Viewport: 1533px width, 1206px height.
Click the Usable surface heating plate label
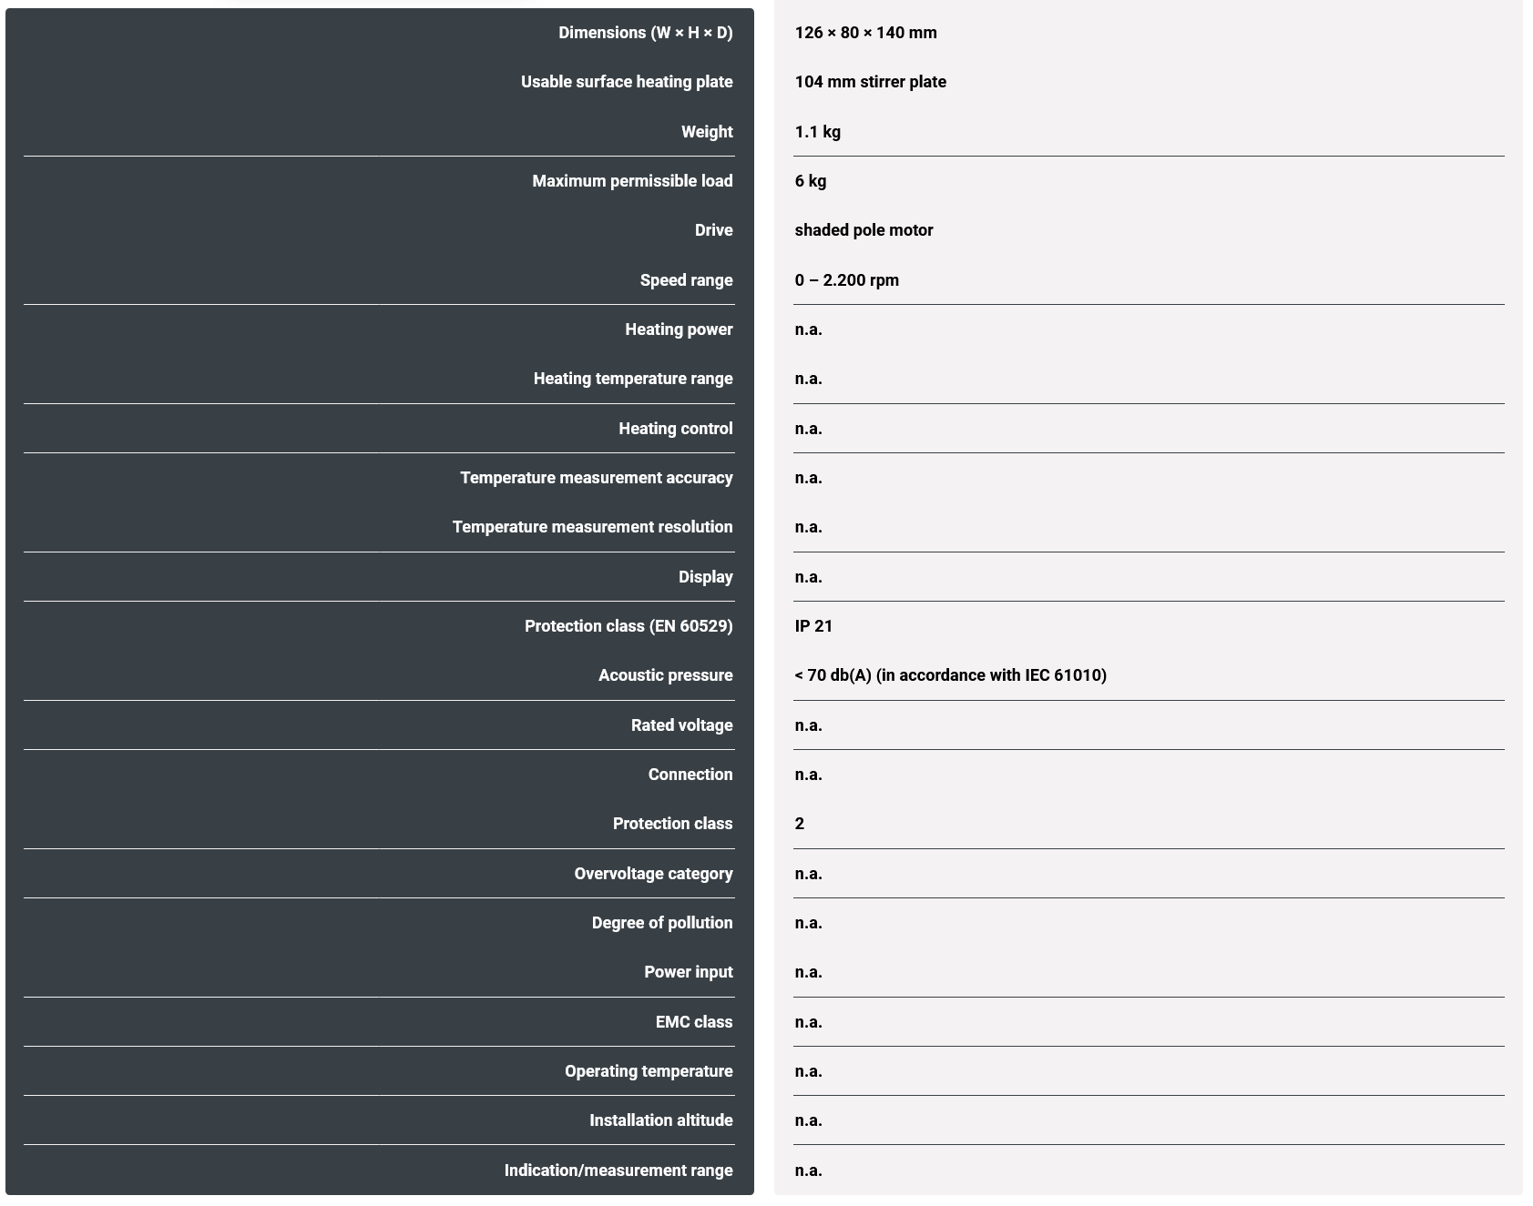pos(627,82)
